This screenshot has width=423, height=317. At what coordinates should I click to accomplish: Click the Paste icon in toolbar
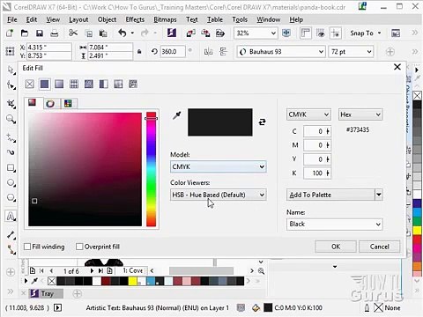(103, 33)
